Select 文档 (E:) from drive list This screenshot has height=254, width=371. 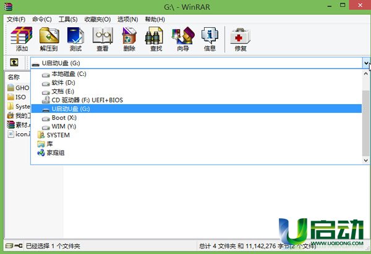[197, 91]
